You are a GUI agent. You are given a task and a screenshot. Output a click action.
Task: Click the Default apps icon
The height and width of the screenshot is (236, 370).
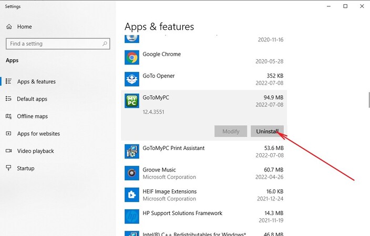[8, 99]
